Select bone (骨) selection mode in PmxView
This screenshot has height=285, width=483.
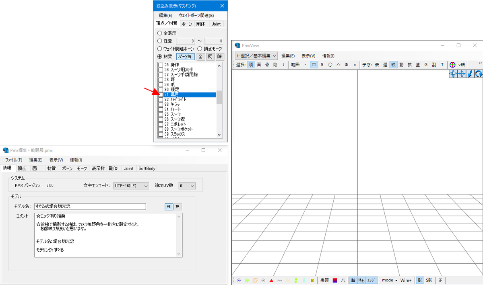267,64
